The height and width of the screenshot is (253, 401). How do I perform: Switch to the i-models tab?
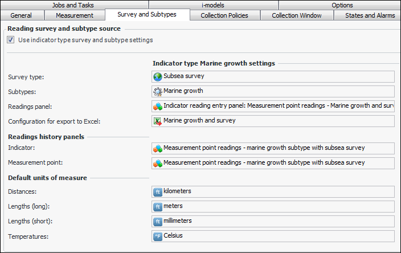coord(212,5)
